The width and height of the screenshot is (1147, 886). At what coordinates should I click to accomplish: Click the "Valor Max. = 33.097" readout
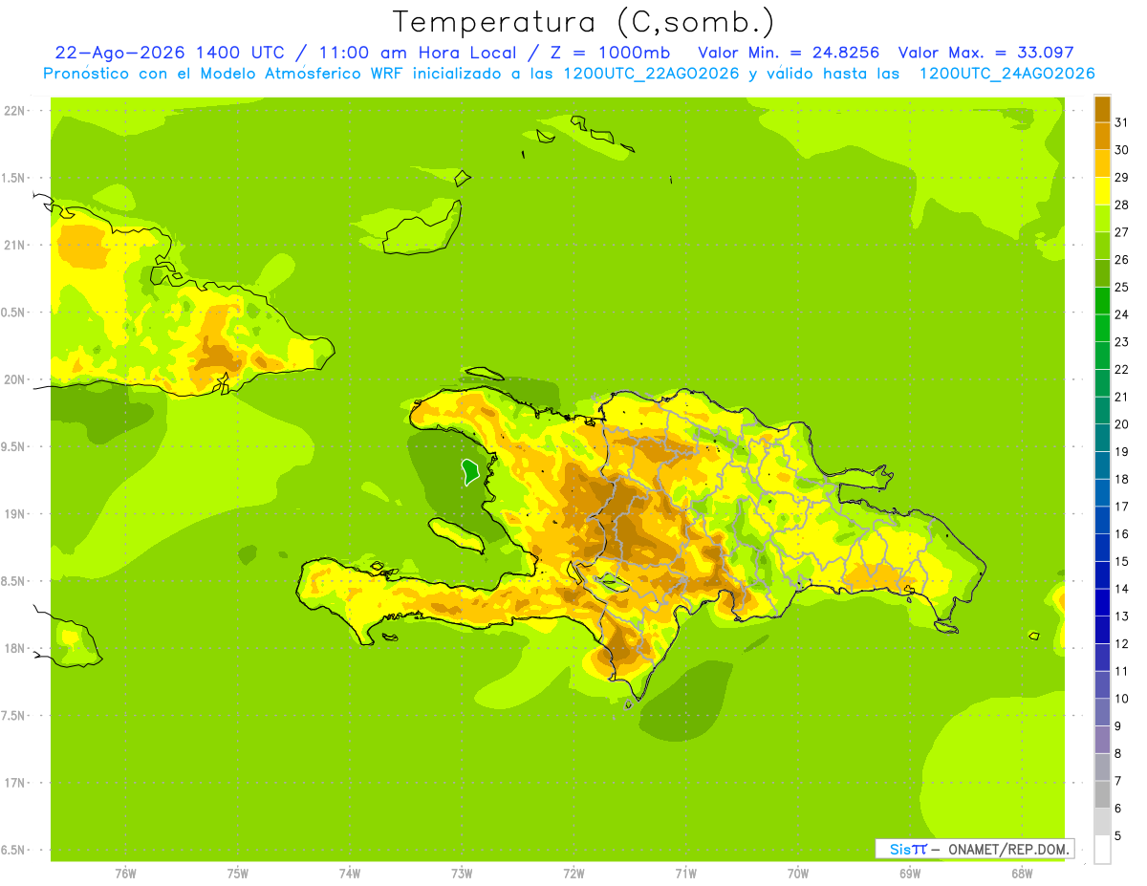pyautogui.click(x=986, y=53)
